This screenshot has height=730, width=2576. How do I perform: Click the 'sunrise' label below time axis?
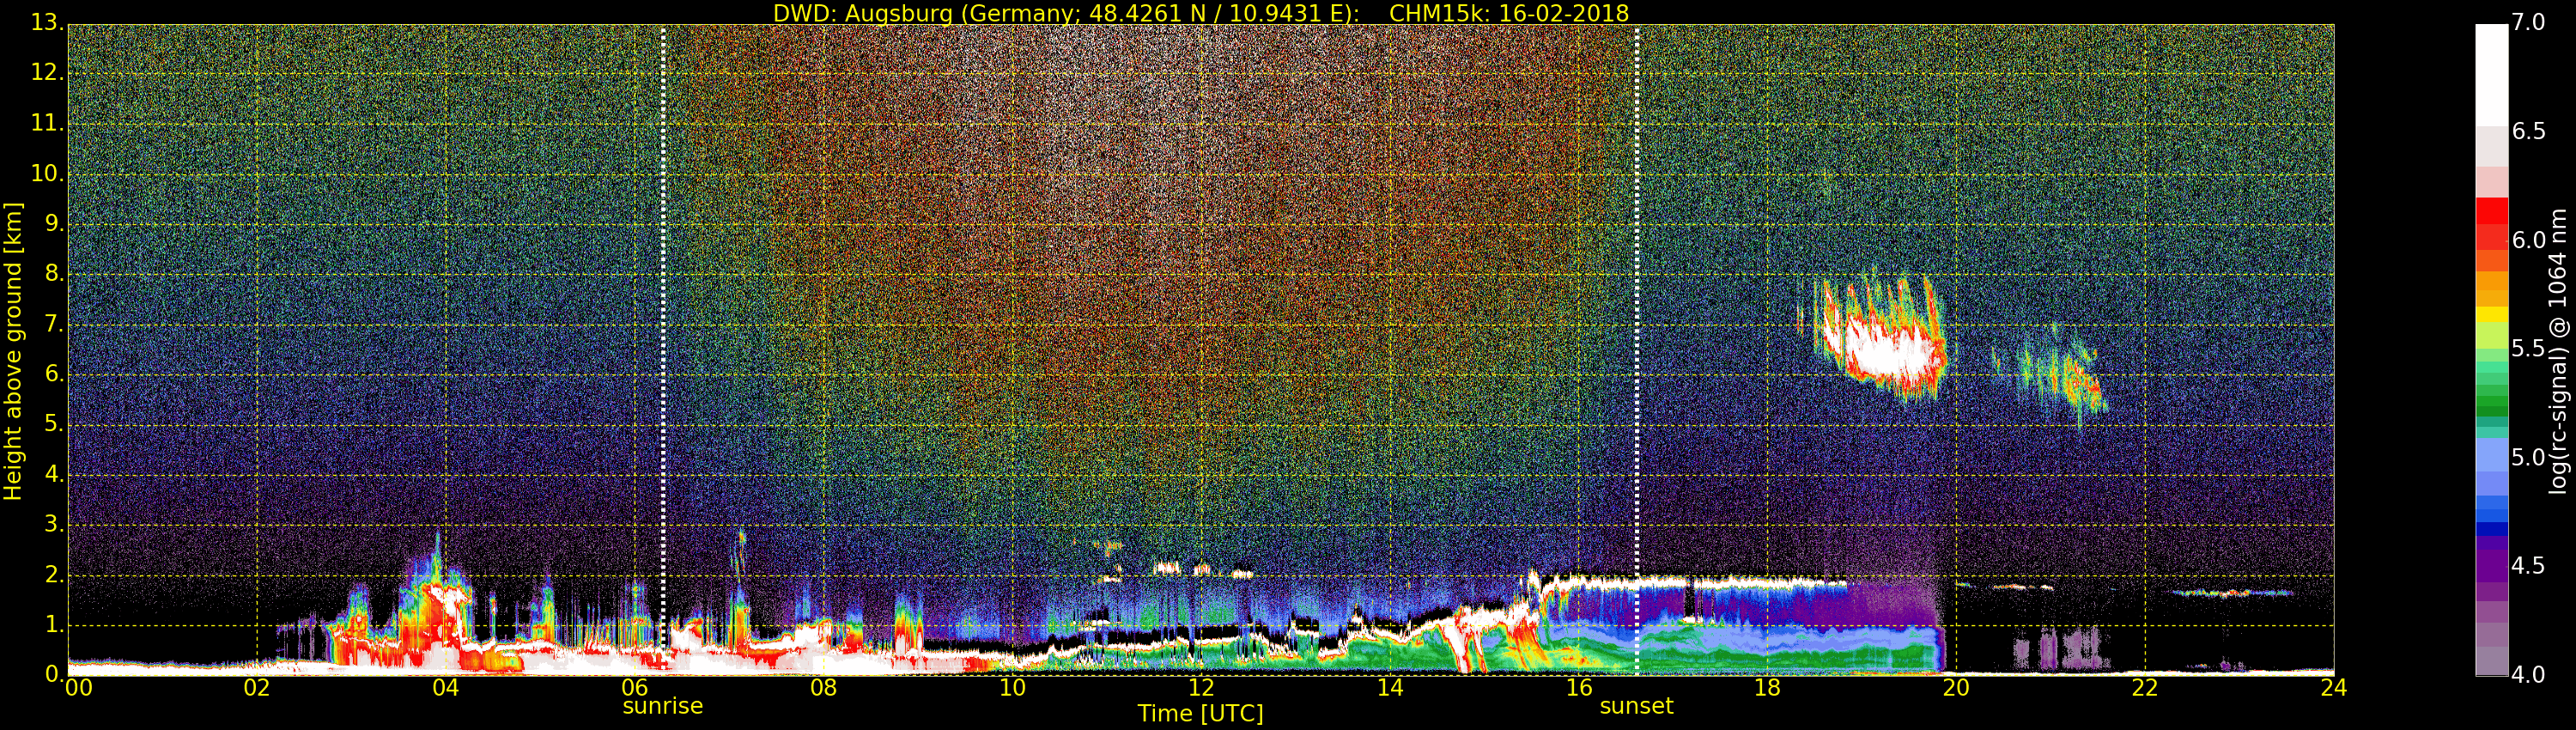pyautogui.click(x=662, y=706)
